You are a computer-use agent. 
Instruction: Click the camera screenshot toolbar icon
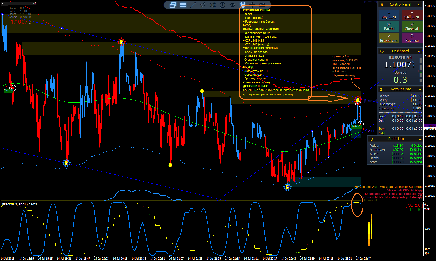(262, 5)
